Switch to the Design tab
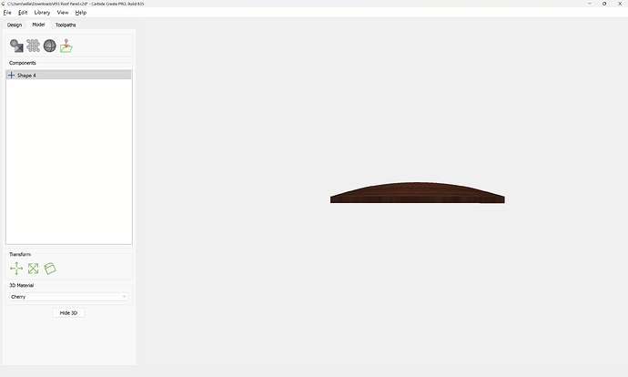 tap(15, 25)
